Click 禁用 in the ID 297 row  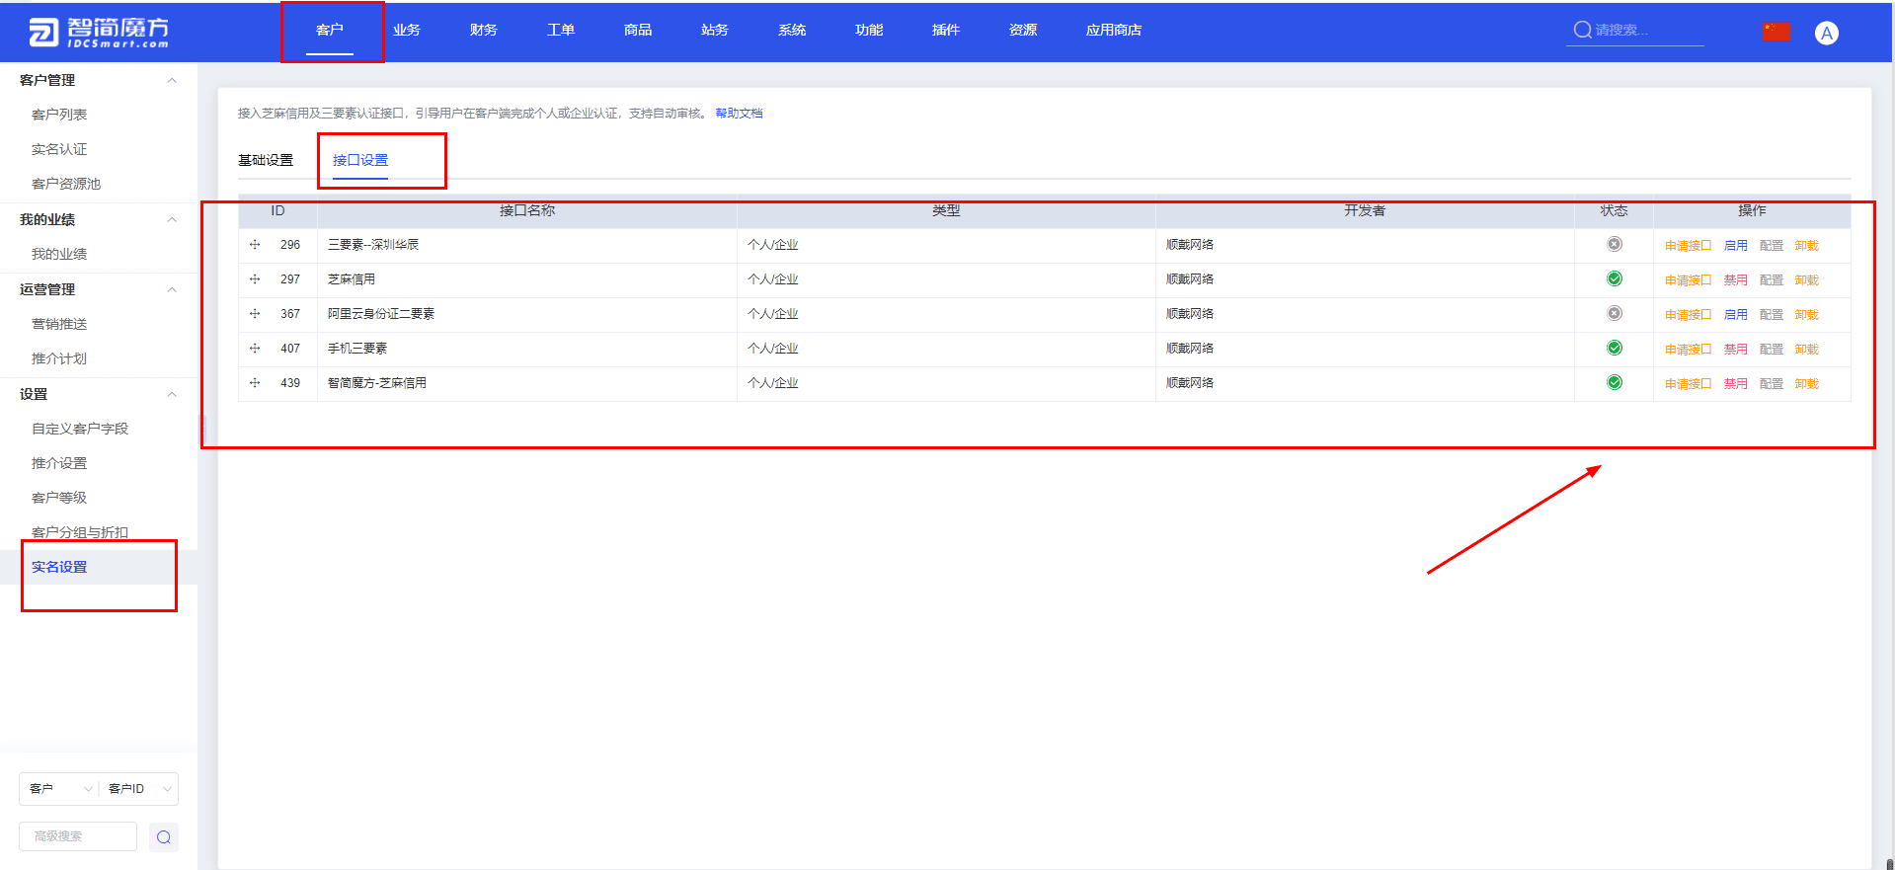coord(1735,280)
